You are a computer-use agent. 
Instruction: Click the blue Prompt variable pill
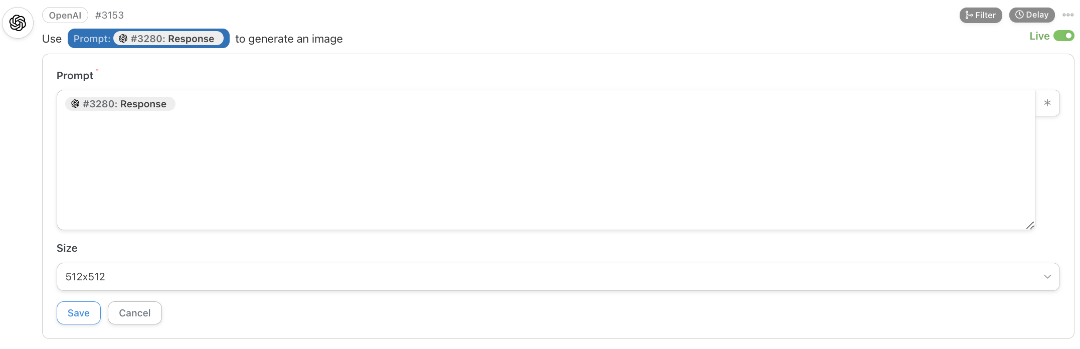click(148, 39)
